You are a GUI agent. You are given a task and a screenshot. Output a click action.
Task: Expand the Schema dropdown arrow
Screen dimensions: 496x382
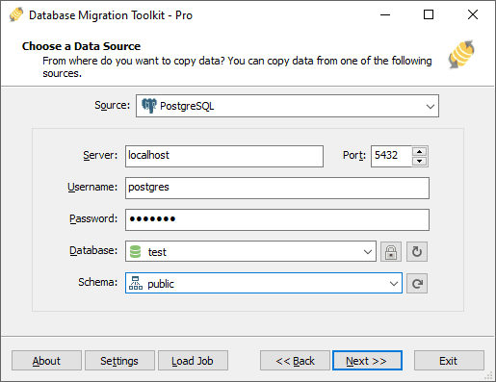click(394, 284)
